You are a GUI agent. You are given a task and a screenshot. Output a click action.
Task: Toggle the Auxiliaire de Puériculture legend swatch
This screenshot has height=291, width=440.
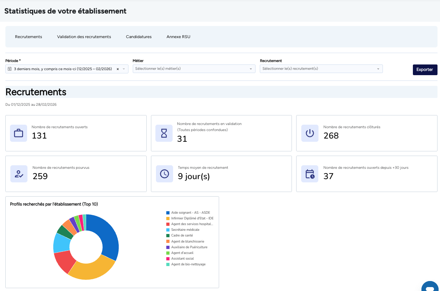(168, 247)
